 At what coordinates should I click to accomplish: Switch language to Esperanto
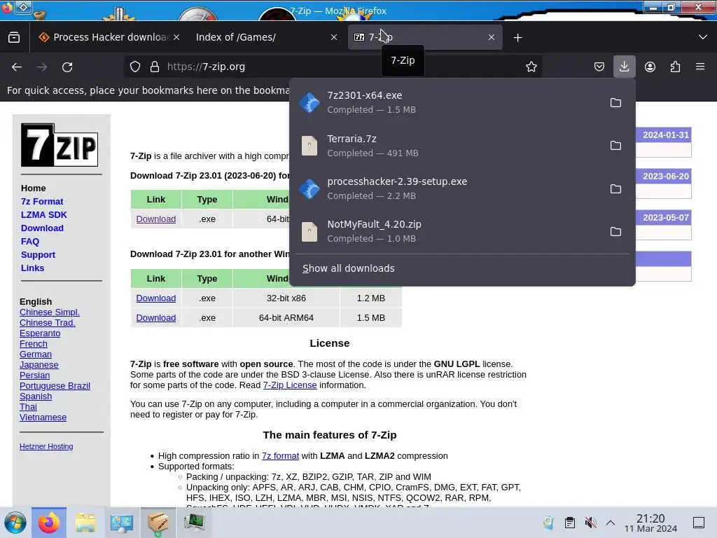tap(40, 333)
